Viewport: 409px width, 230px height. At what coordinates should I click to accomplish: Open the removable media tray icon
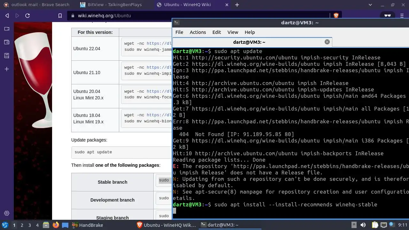354,225
